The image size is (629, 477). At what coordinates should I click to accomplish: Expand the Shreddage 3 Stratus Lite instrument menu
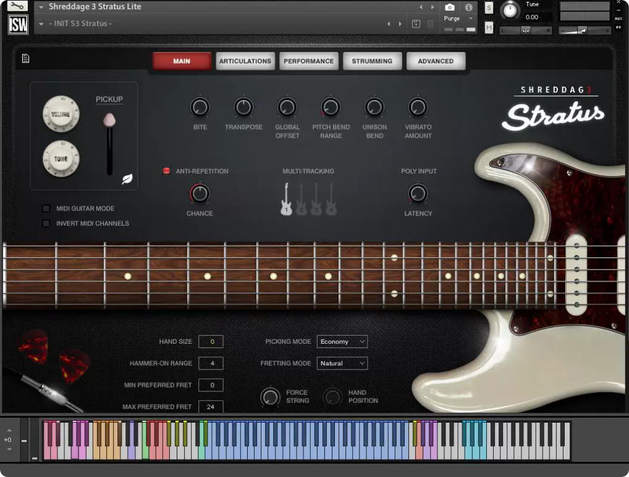(x=41, y=7)
